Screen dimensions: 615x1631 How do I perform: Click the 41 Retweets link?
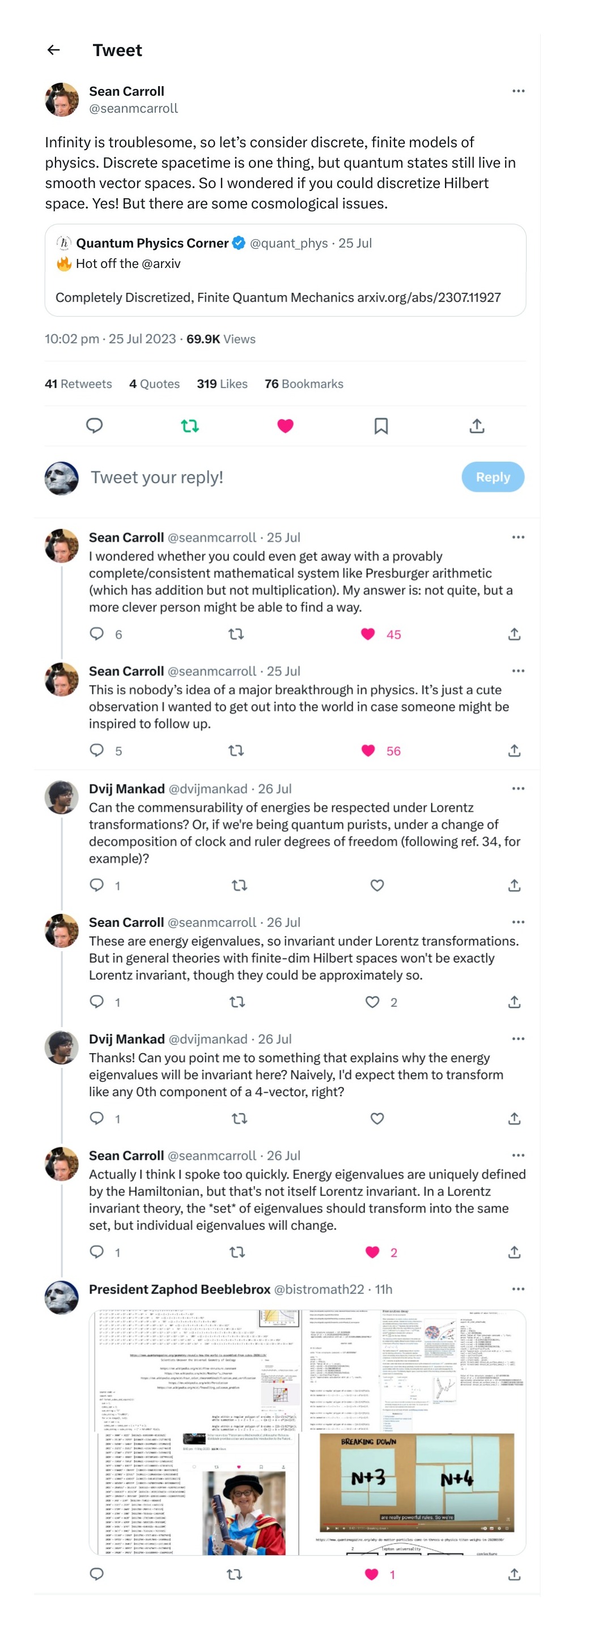pyautogui.click(x=78, y=384)
